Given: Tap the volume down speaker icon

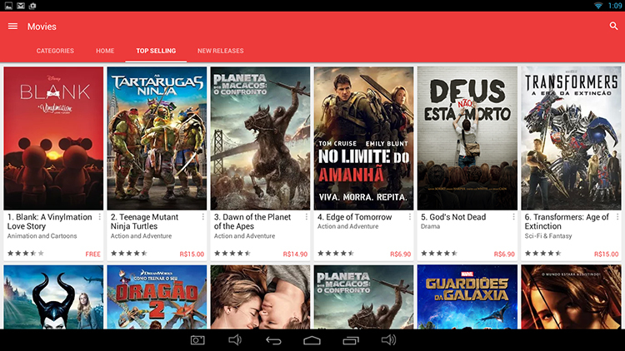Looking at the screenshot, I should [235, 340].
